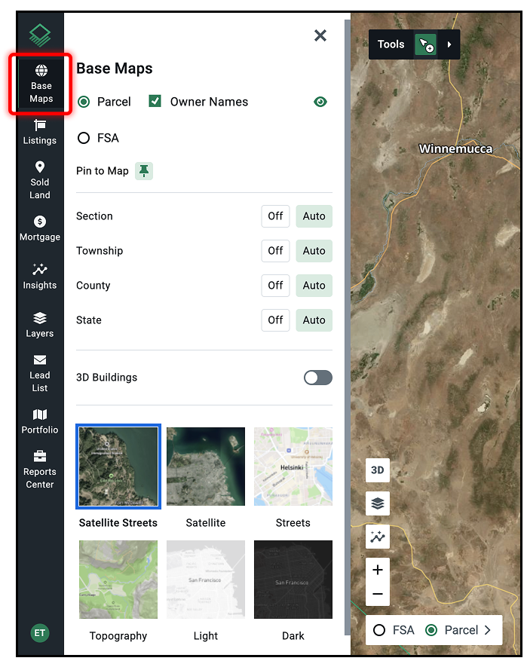
Task: Choose the Dark base map thumbnail
Action: (x=293, y=580)
